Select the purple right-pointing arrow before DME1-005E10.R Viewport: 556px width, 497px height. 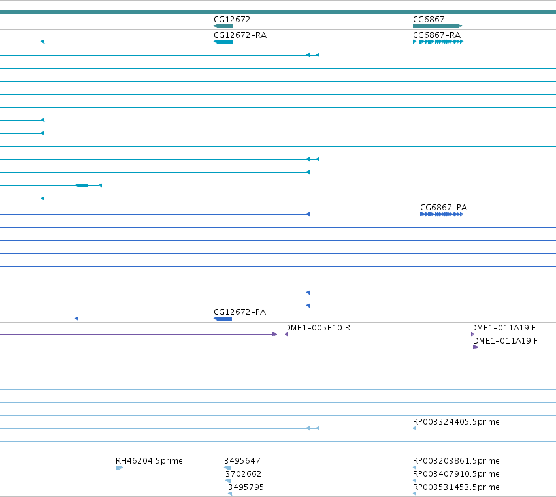(275, 334)
